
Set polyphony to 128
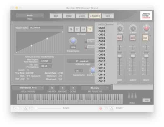pos(90,29)
